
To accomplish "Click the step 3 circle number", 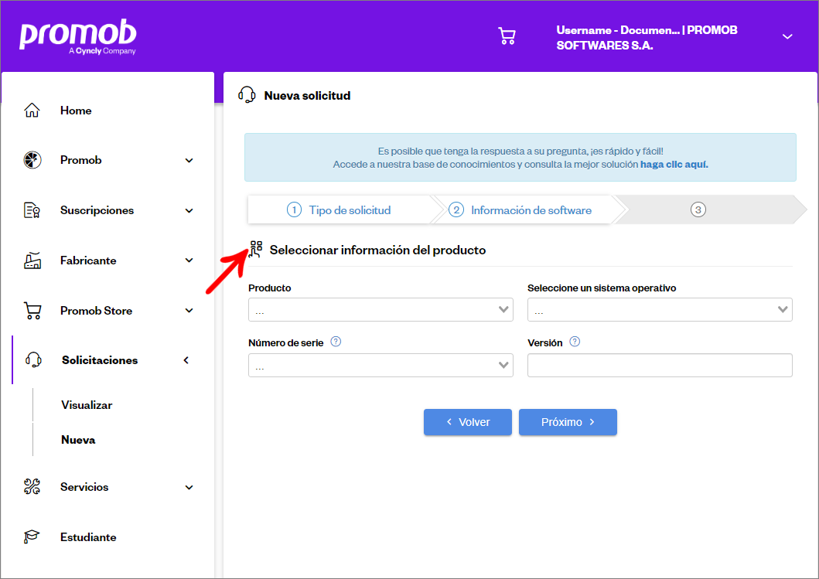I will (x=698, y=210).
